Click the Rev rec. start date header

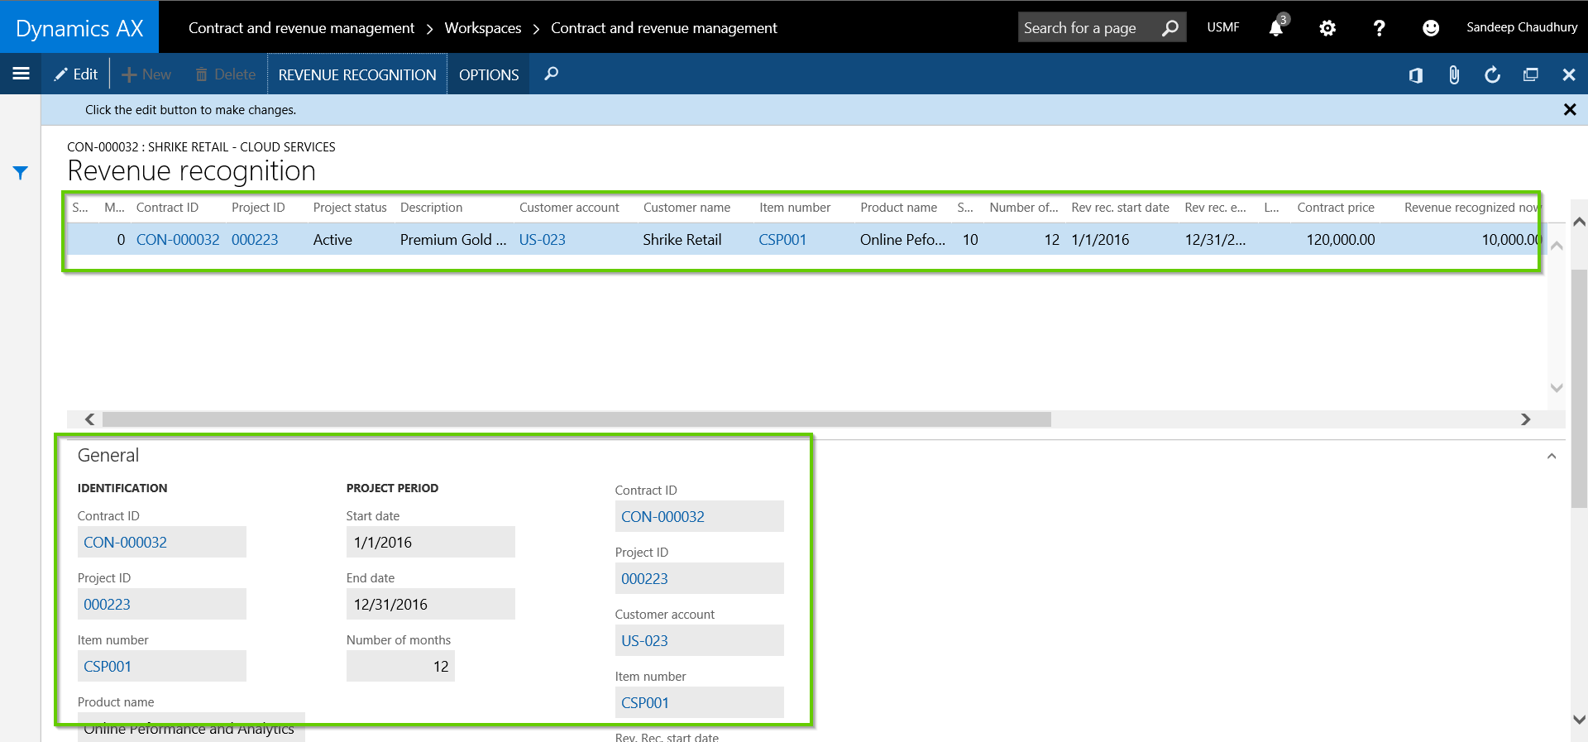[1120, 208]
